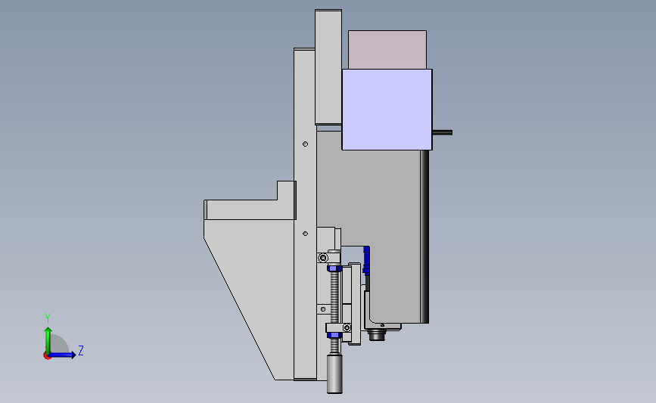Select the black strip along the gray body's edge

coord(424,236)
